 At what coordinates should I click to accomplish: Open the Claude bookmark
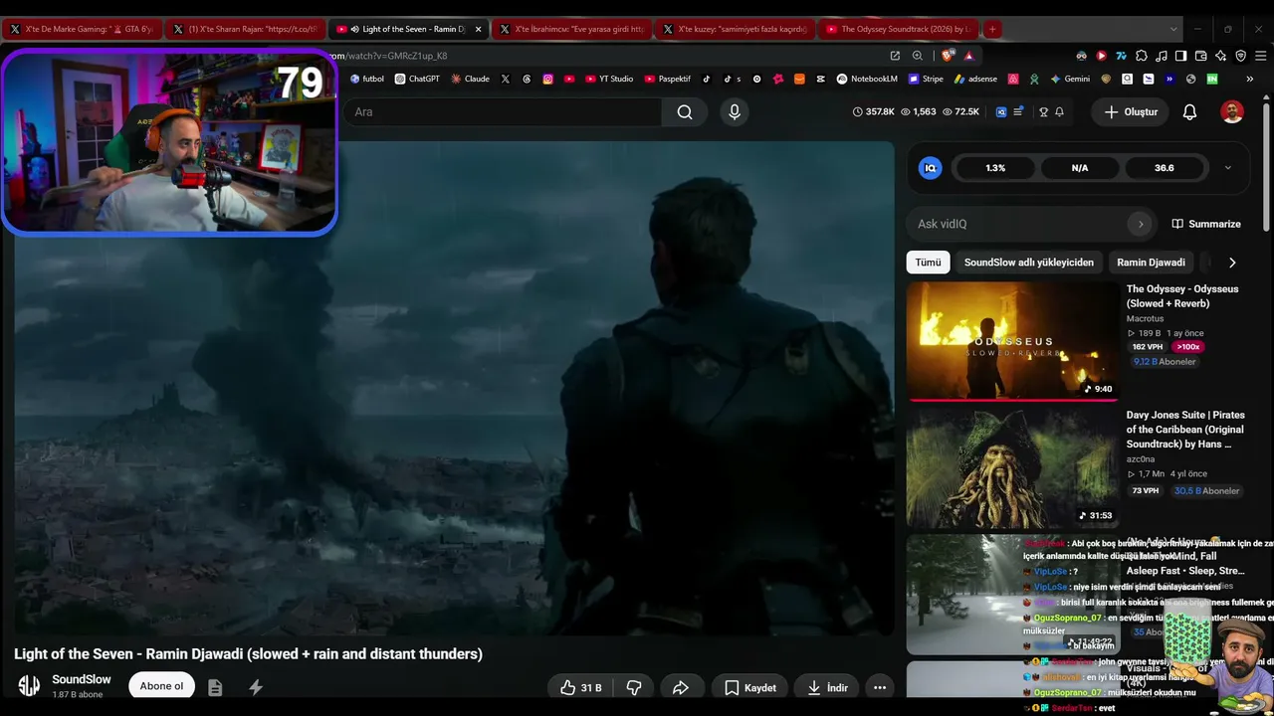point(470,79)
